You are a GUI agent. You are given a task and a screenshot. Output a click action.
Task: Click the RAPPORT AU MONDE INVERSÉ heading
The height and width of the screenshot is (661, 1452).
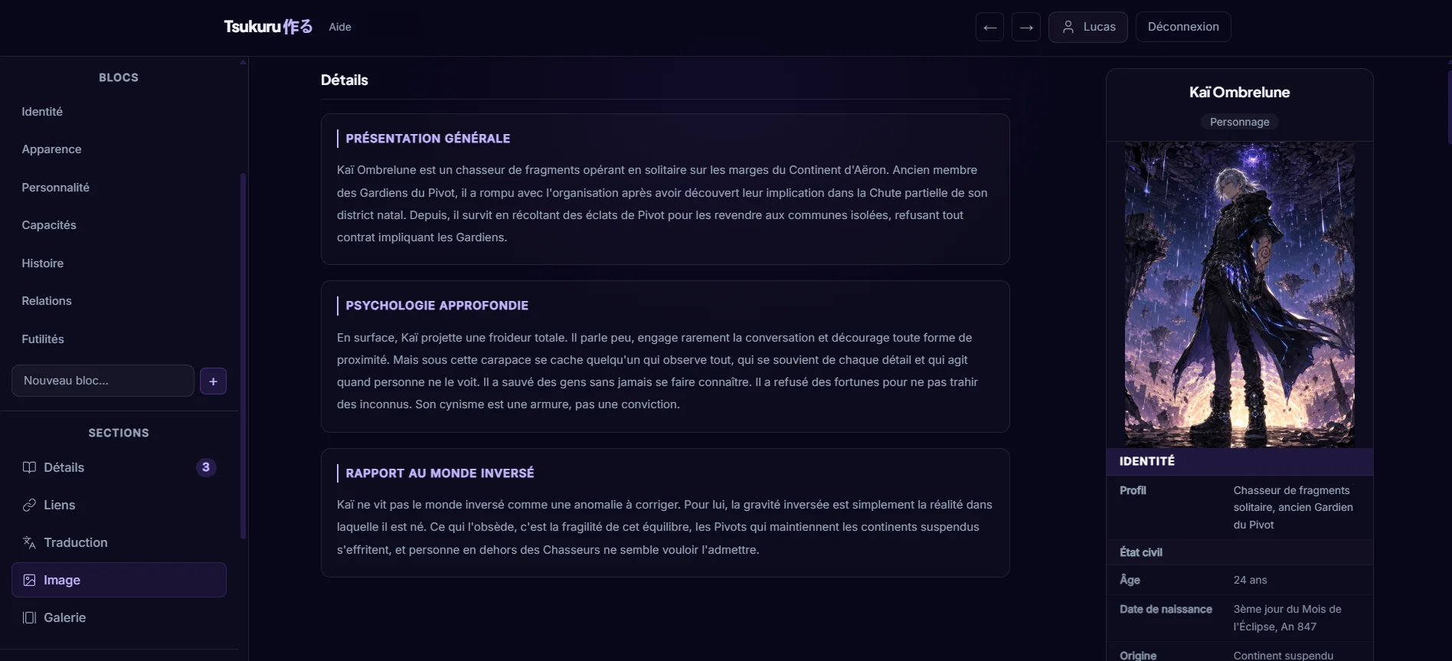440,473
